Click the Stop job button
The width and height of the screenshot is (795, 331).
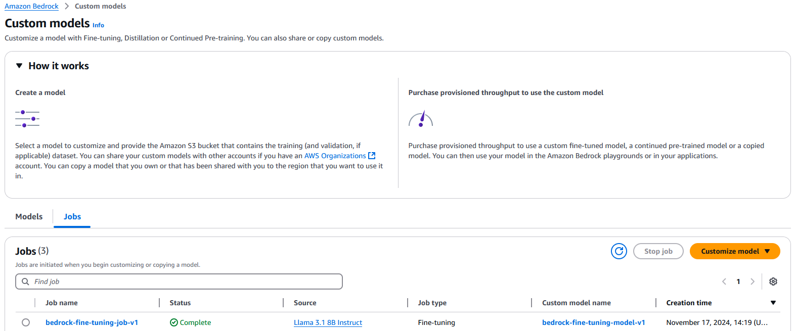(658, 251)
